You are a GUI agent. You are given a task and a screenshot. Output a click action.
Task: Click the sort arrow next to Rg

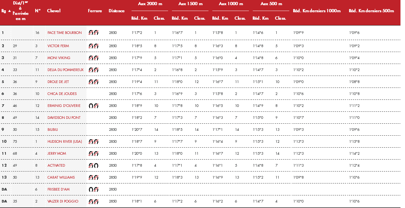[9, 11]
